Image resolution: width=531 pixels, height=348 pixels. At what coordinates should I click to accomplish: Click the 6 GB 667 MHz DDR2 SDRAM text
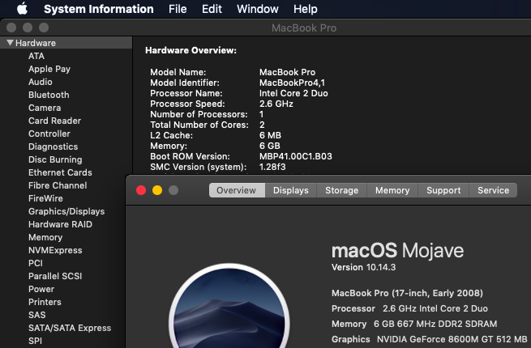tap(435, 324)
